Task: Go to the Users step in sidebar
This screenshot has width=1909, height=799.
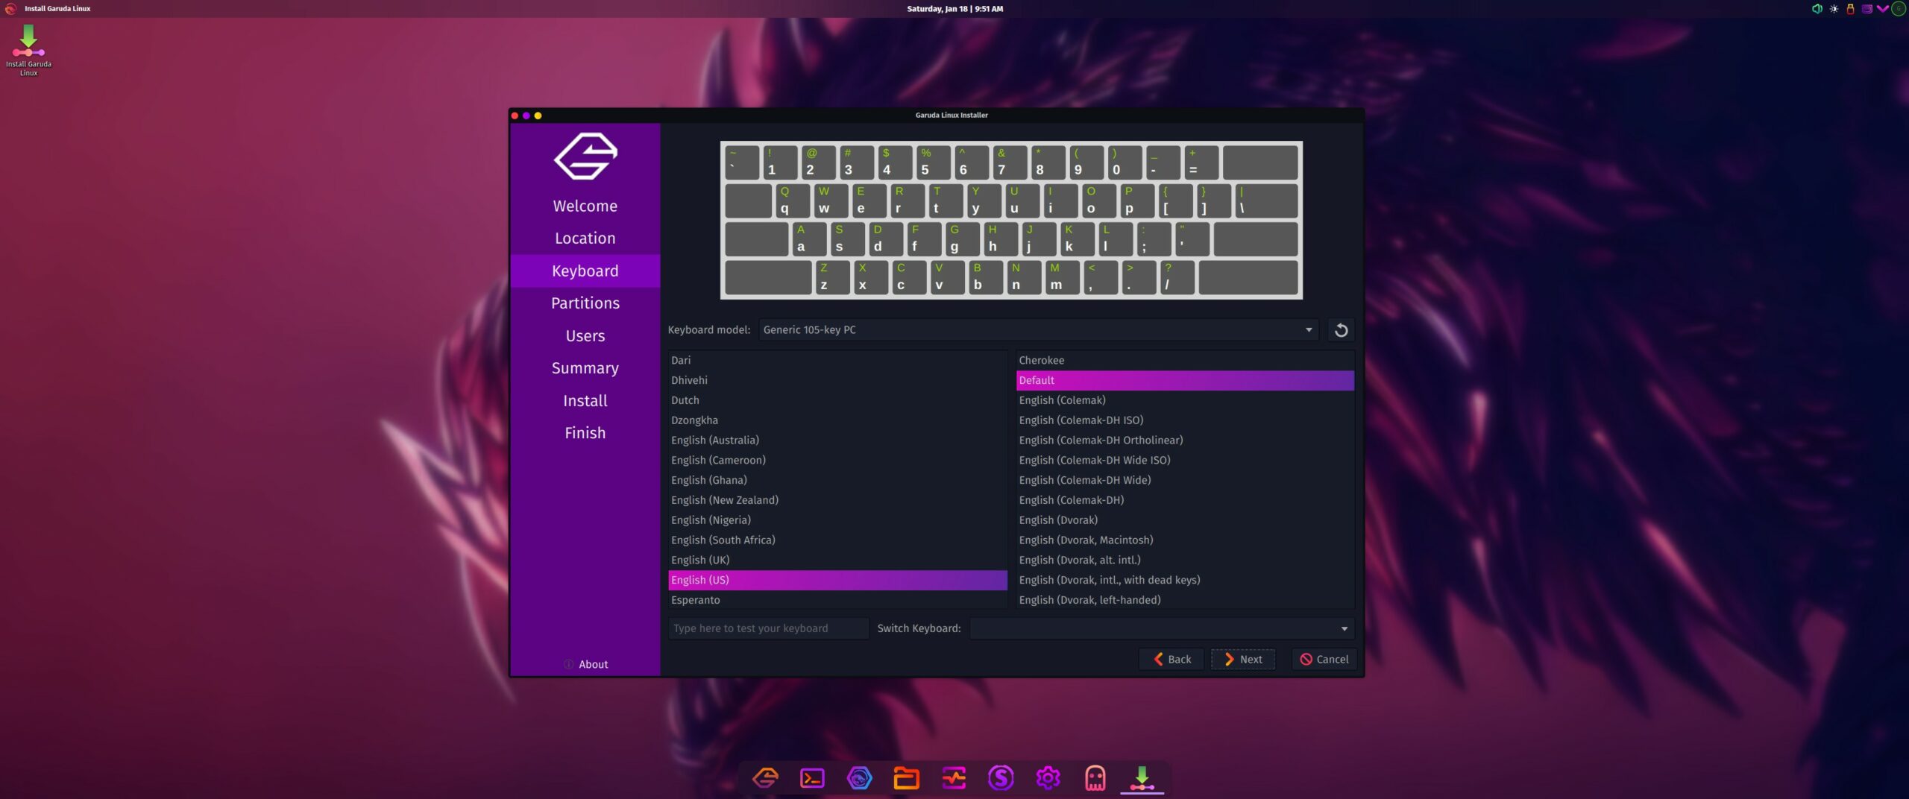Action: (585, 336)
